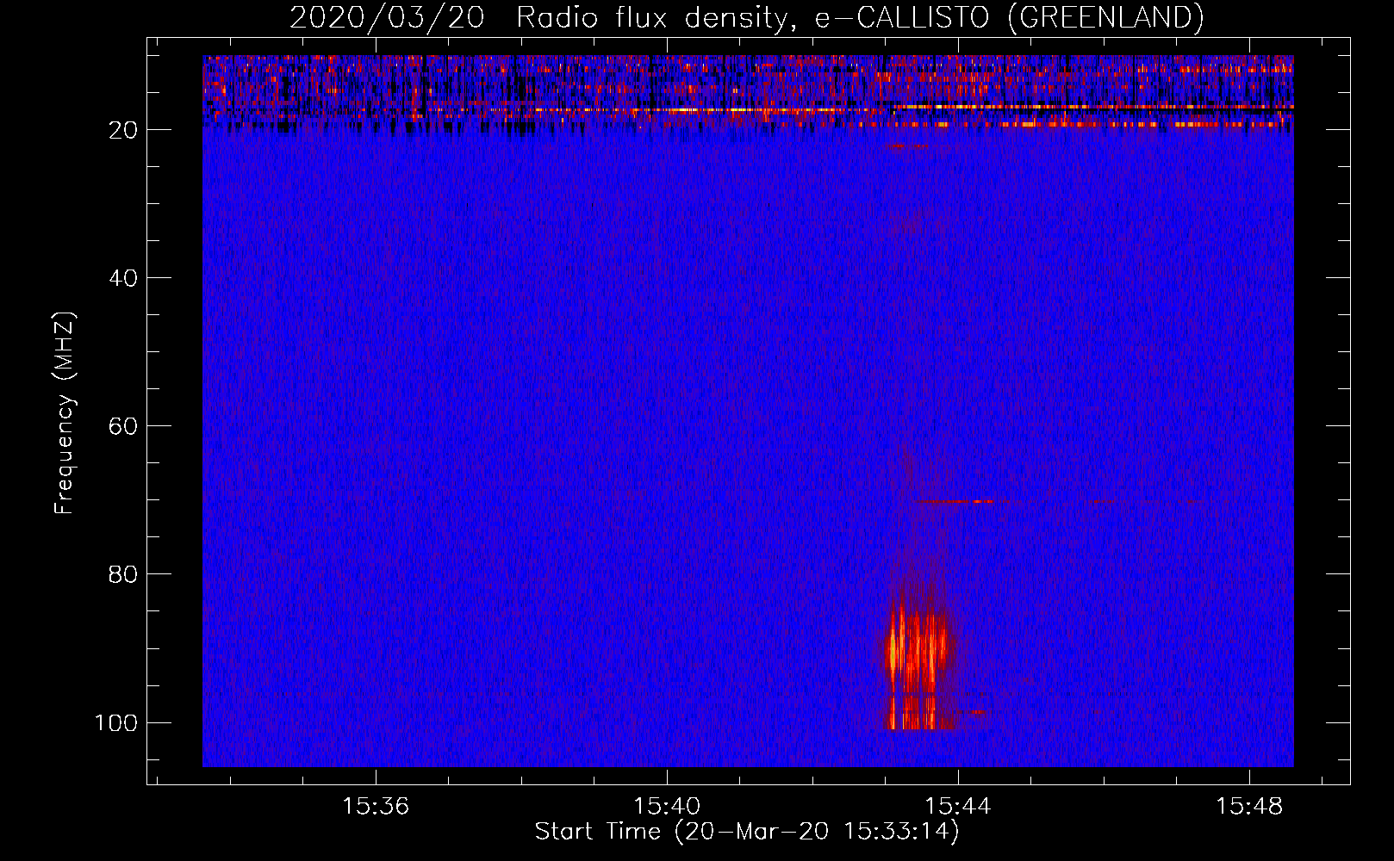Click the 15:48 time axis label
The width and height of the screenshot is (1394, 861).
[1249, 807]
